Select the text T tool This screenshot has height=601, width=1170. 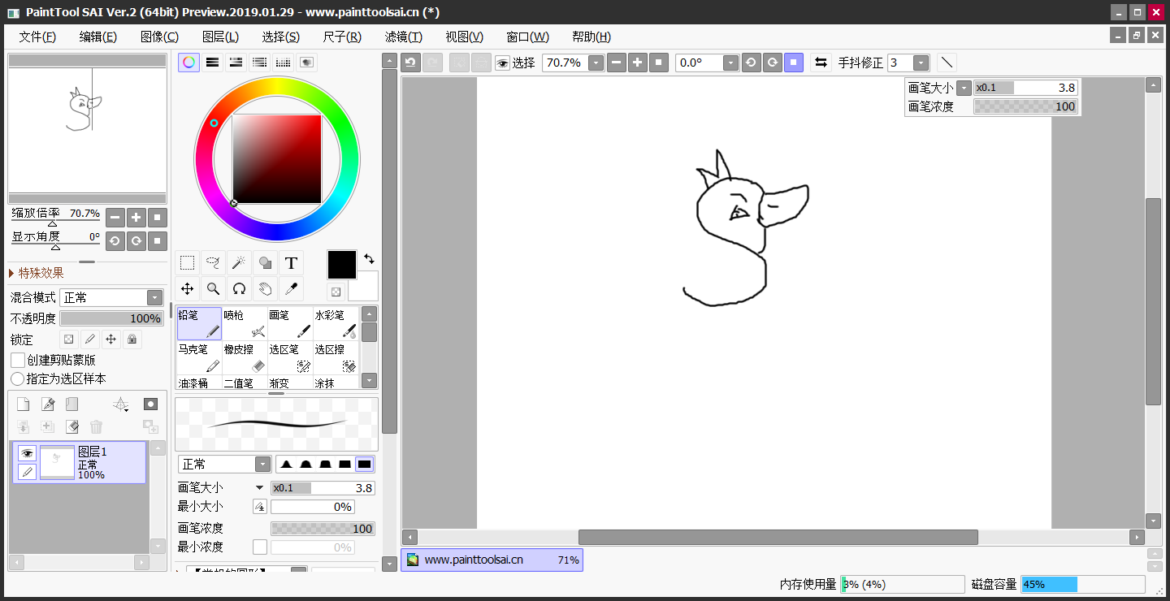coord(291,263)
